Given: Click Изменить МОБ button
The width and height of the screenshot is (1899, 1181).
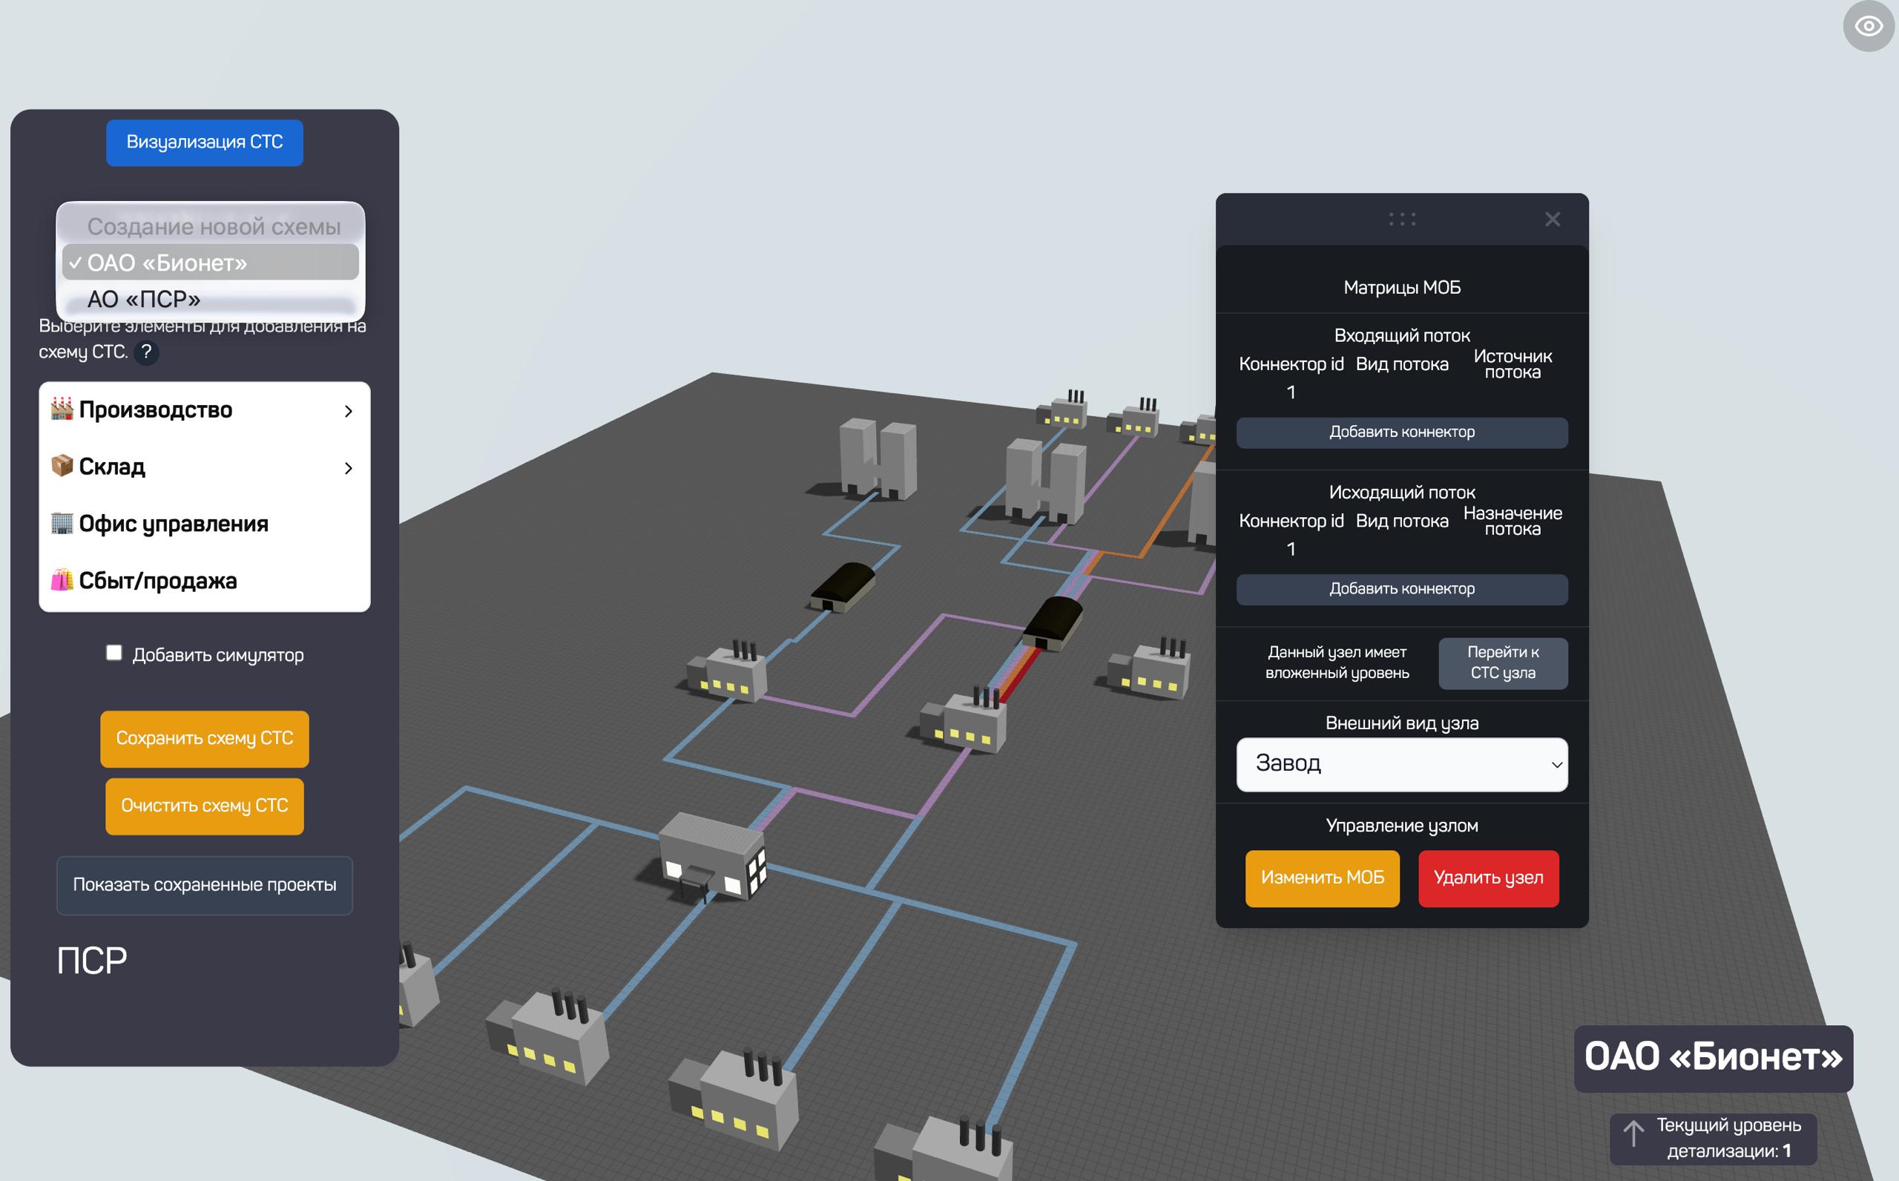Looking at the screenshot, I should coord(1322,879).
